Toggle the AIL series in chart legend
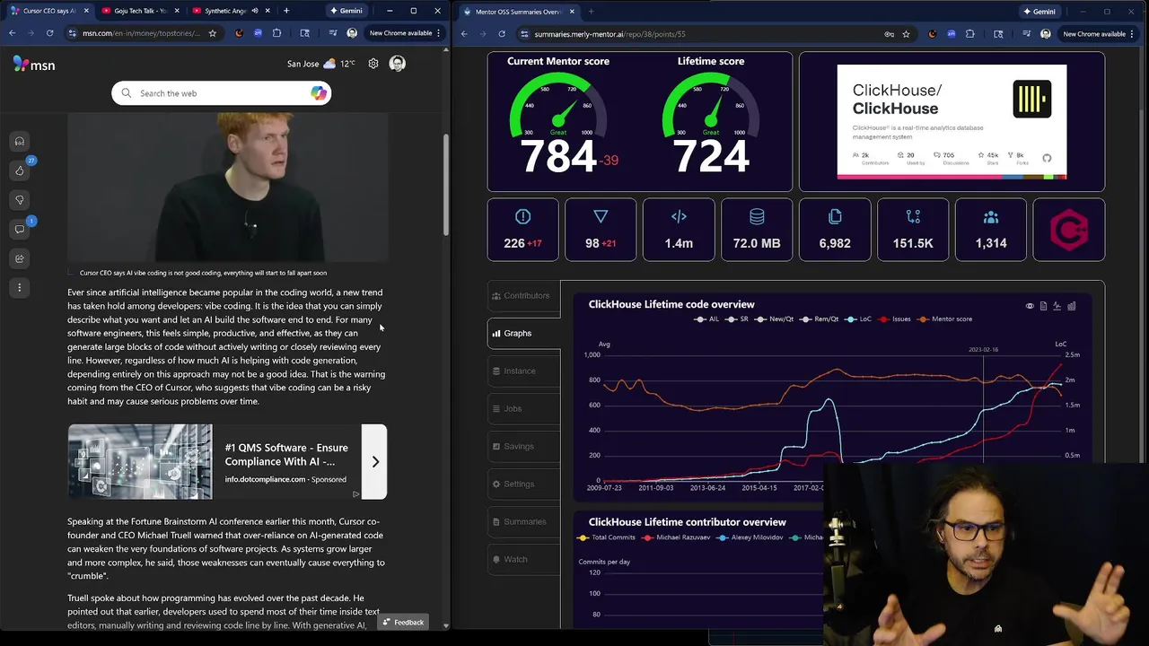The width and height of the screenshot is (1149, 646). (x=706, y=319)
